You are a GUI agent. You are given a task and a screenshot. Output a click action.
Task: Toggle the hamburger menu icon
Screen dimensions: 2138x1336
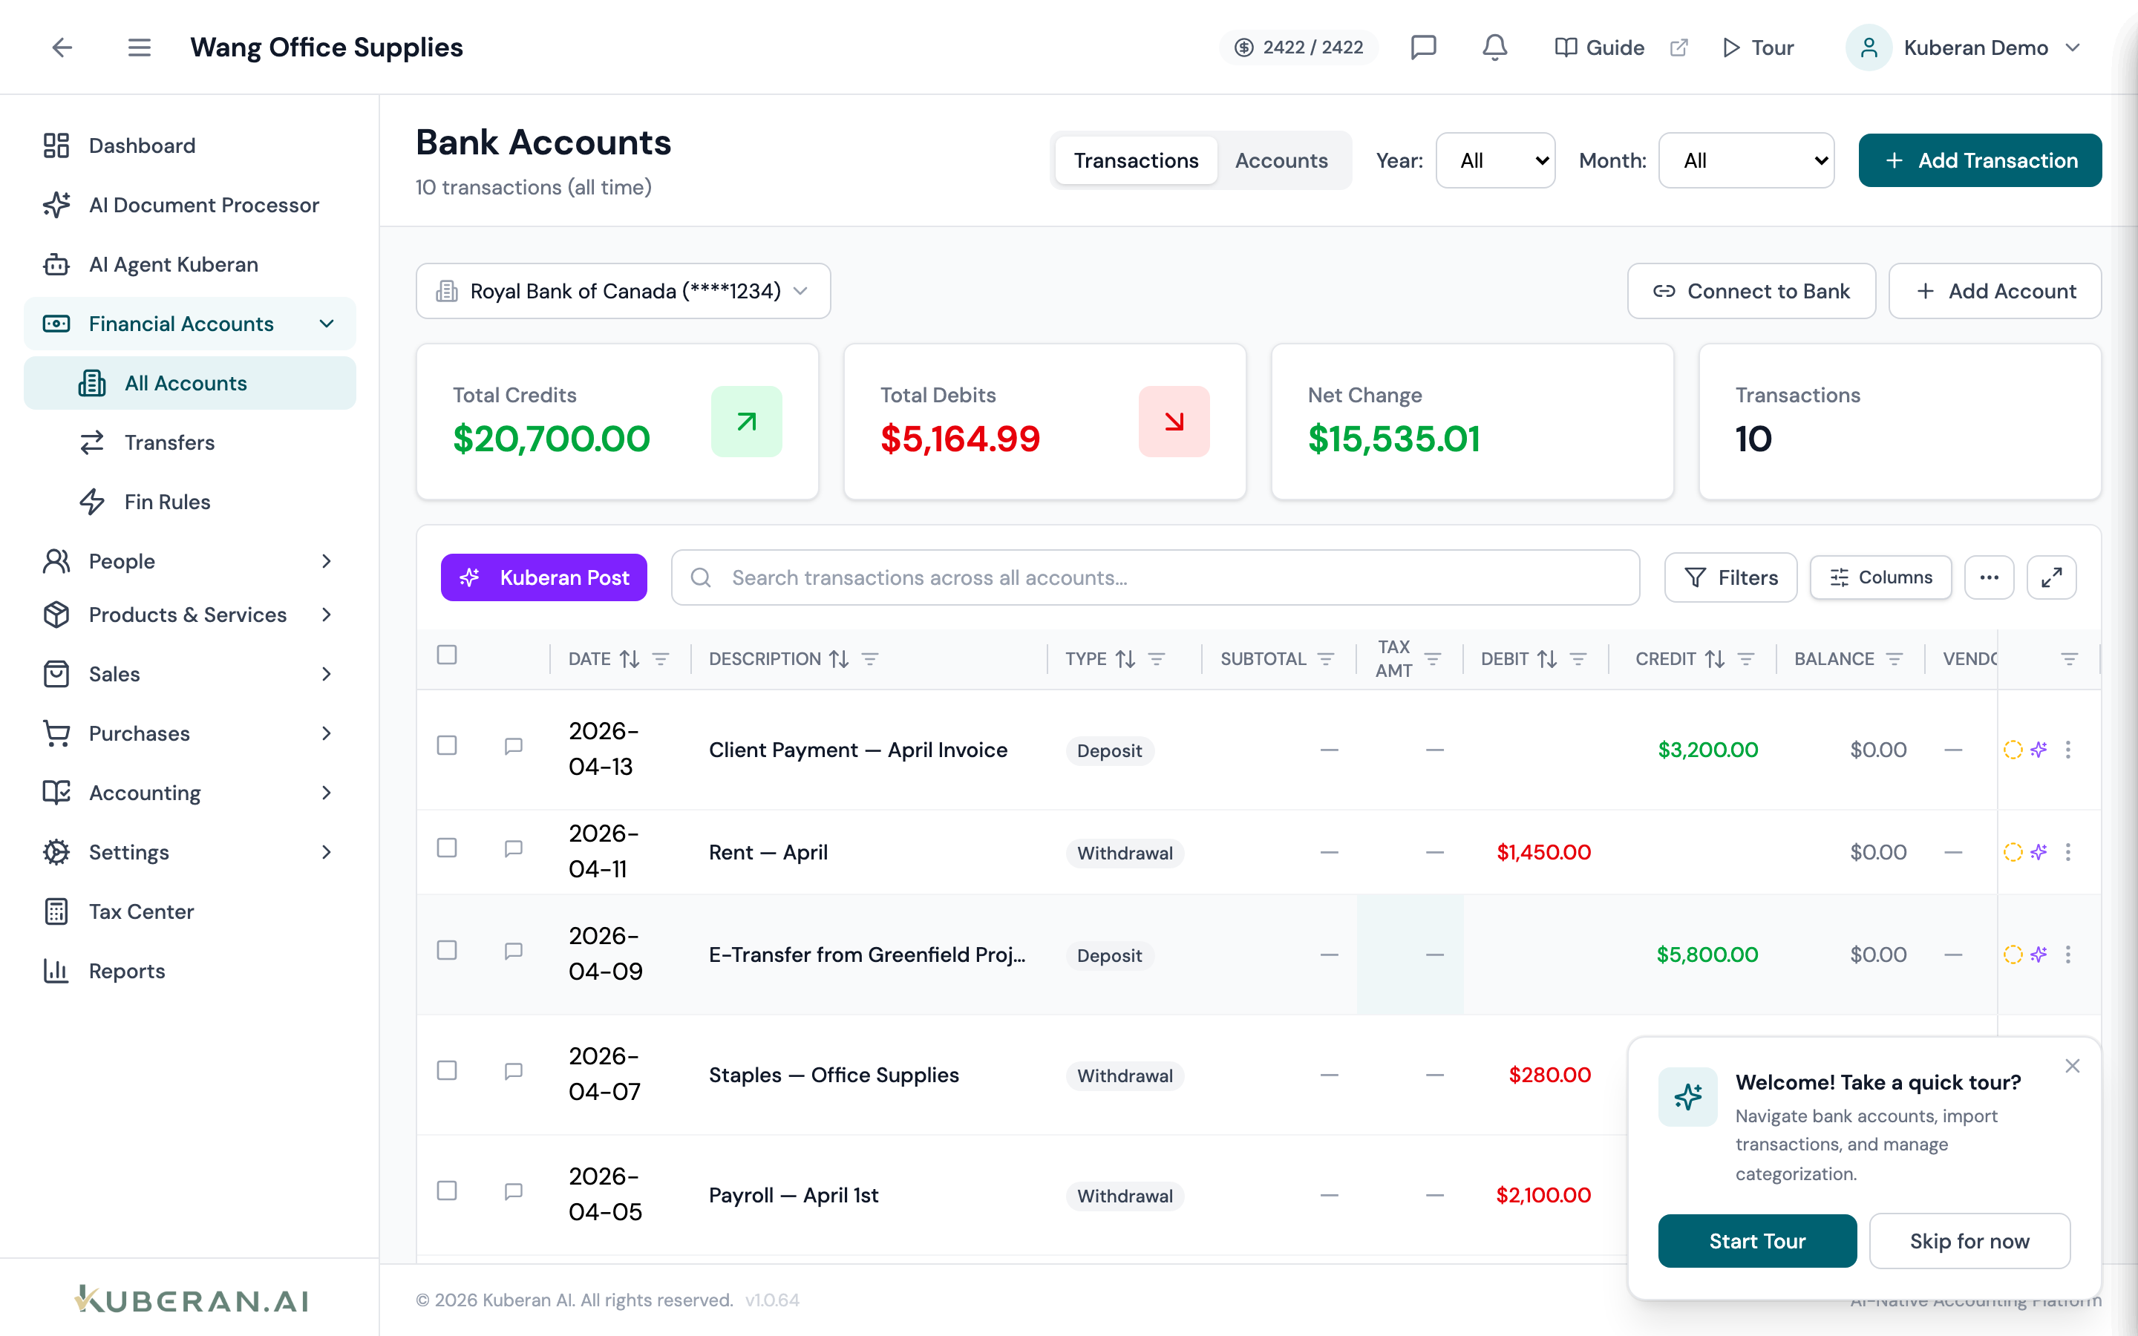click(139, 48)
